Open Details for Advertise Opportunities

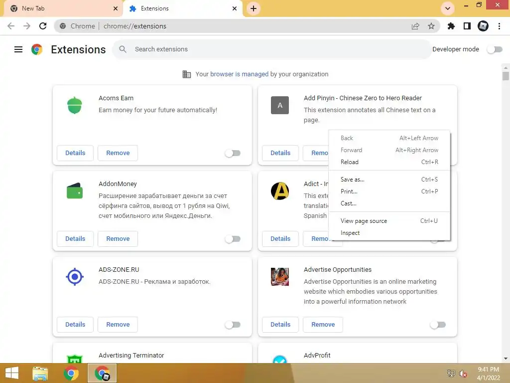pyautogui.click(x=280, y=325)
